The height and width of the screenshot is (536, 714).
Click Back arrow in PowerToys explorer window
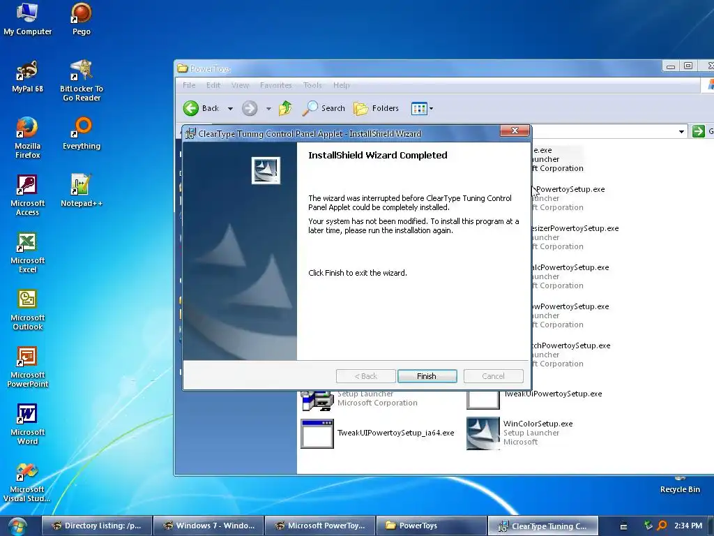click(x=191, y=108)
